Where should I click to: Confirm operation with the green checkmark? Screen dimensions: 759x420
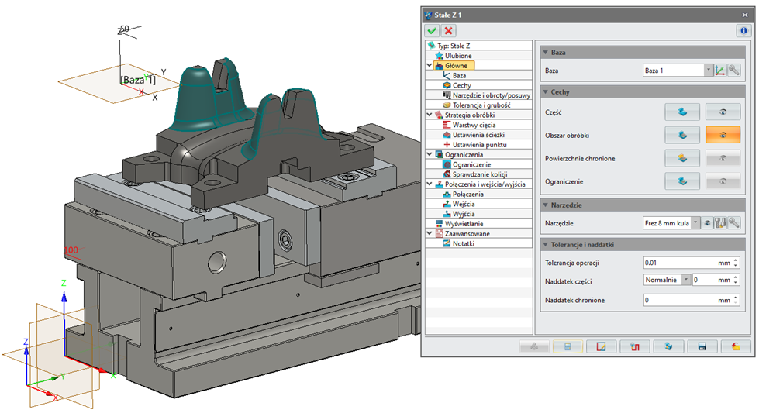433,31
